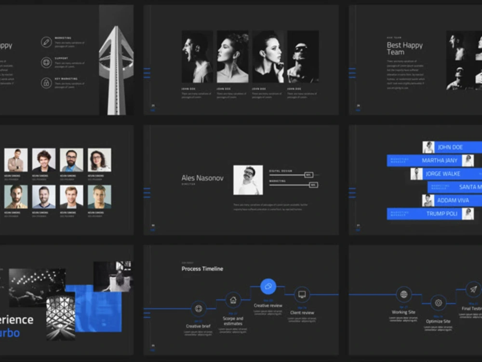Select the shouting bearded man portrait

click(197, 56)
